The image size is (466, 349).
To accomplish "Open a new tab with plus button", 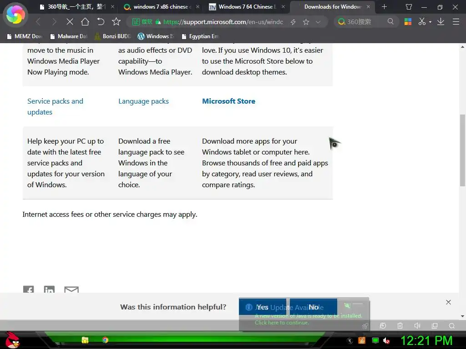I will tap(384, 6).
